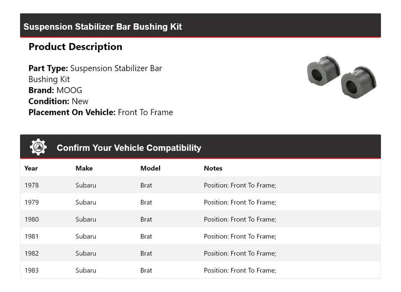Click the MOOG brand text
The height and width of the screenshot is (292, 401).
69,90
